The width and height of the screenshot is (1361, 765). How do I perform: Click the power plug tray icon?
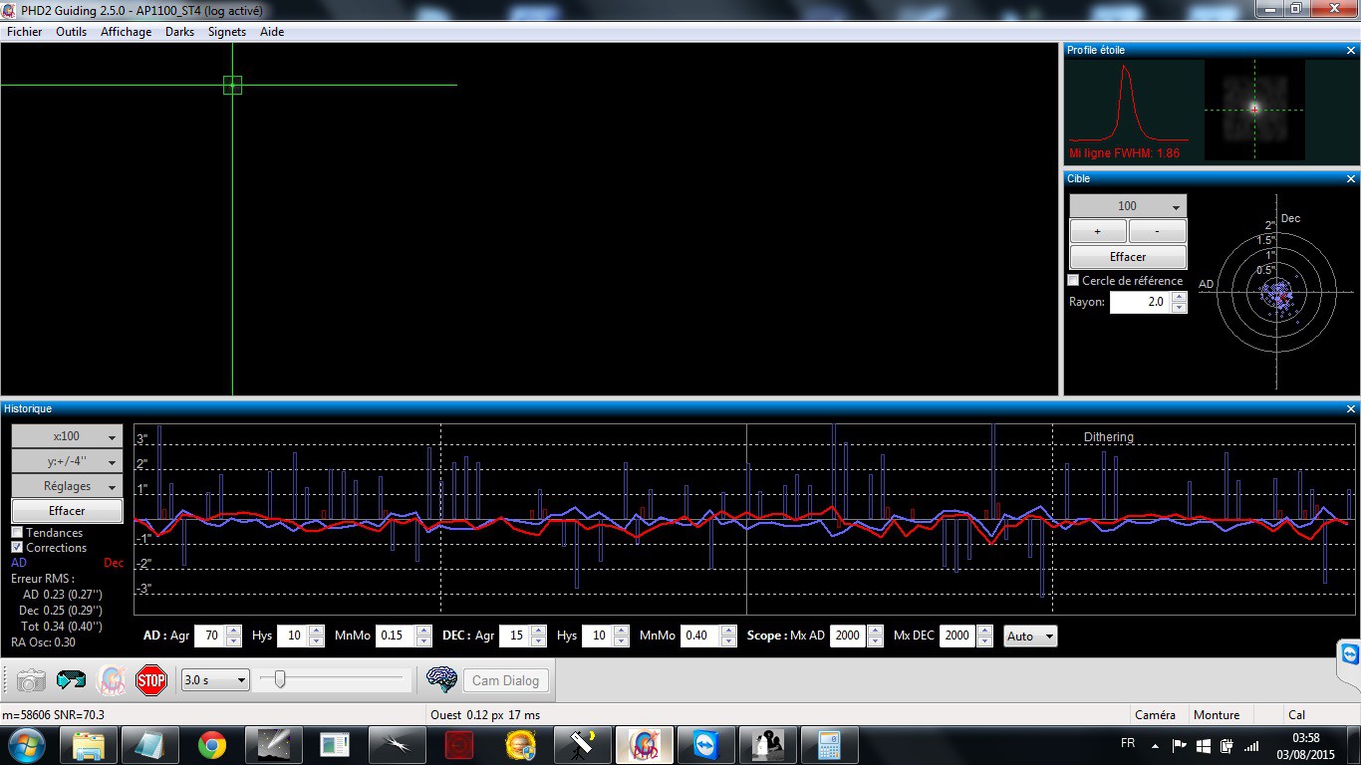1227,745
